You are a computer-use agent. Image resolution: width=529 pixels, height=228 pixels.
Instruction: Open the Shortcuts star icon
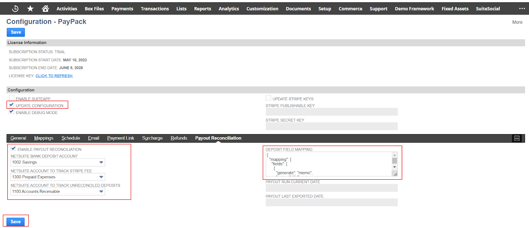tap(30, 9)
